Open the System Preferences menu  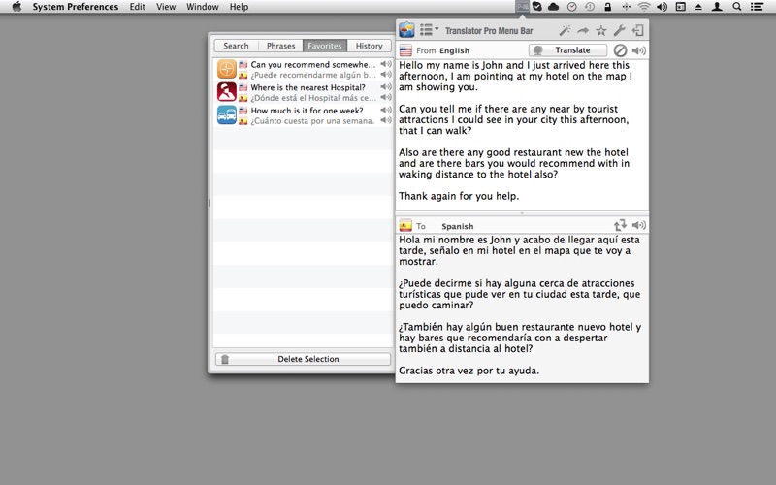pos(76,7)
